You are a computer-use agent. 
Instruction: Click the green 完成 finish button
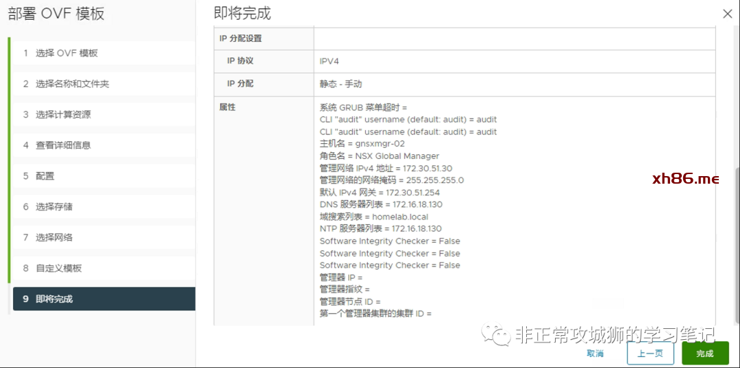[705, 354]
